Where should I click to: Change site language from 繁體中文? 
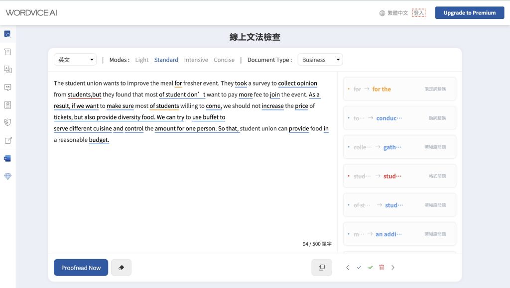pos(393,13)
